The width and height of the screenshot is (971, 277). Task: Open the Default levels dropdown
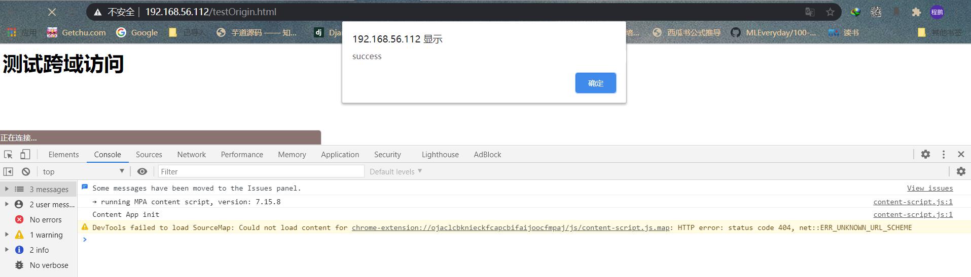pyautogui.click(x=395, y=171)
